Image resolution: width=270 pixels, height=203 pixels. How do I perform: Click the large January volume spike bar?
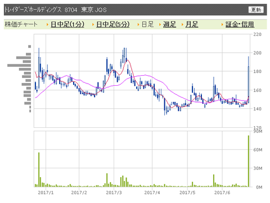tap(39, 170)
